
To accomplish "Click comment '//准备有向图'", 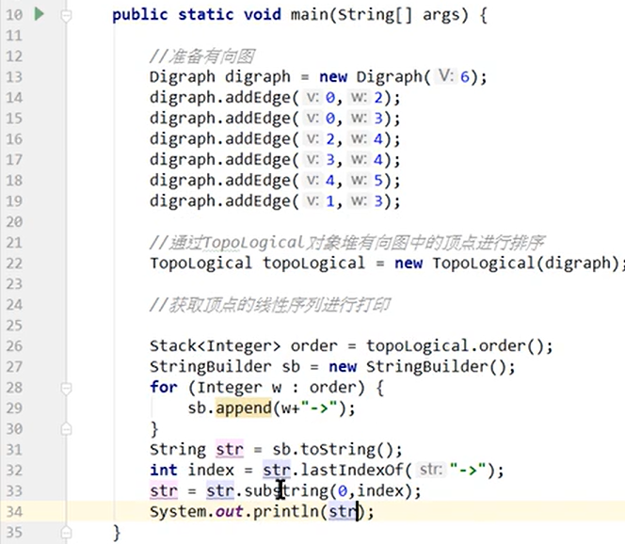I will 201,56.
